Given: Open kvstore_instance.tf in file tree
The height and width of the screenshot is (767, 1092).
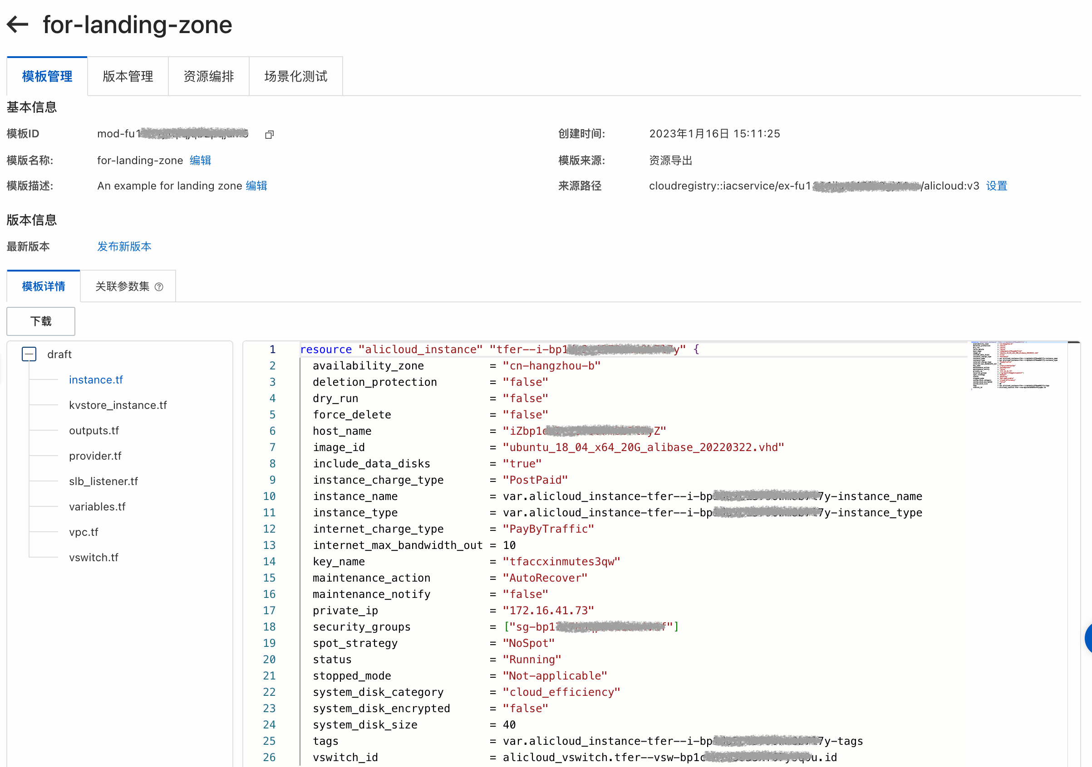Looking at the screenshot, I should [118, 405].
